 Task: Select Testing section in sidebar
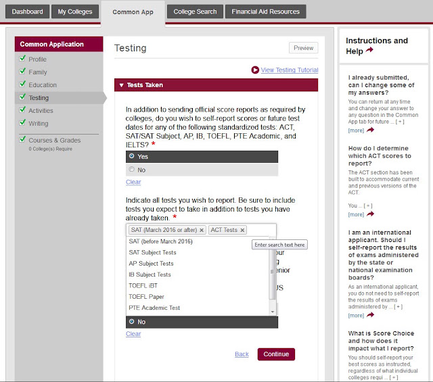coord(39,98)
